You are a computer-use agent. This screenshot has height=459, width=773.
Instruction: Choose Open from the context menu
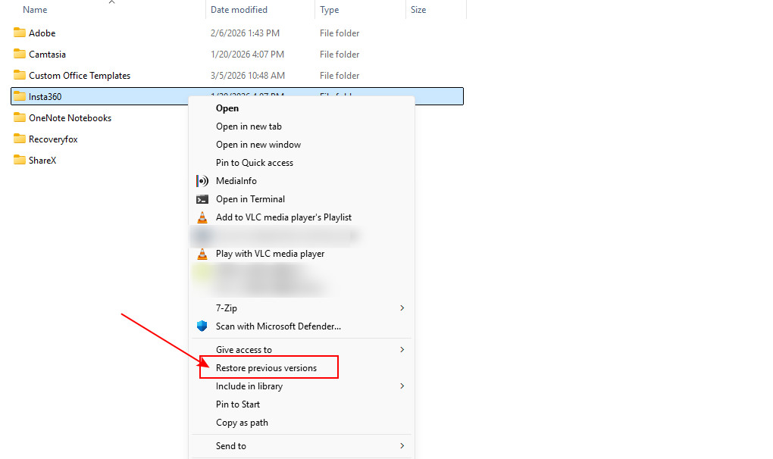pyautogui.click(x=227, y=108)
